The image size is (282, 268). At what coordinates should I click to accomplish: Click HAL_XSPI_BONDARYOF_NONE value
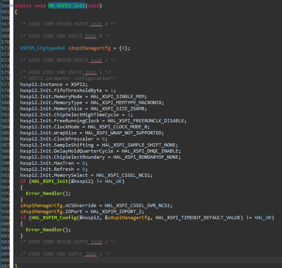[146, 157]
